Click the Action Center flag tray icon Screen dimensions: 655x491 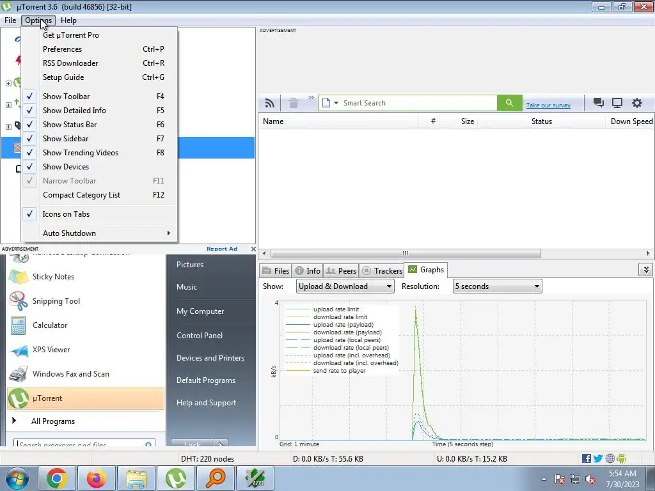pos(560,479)
